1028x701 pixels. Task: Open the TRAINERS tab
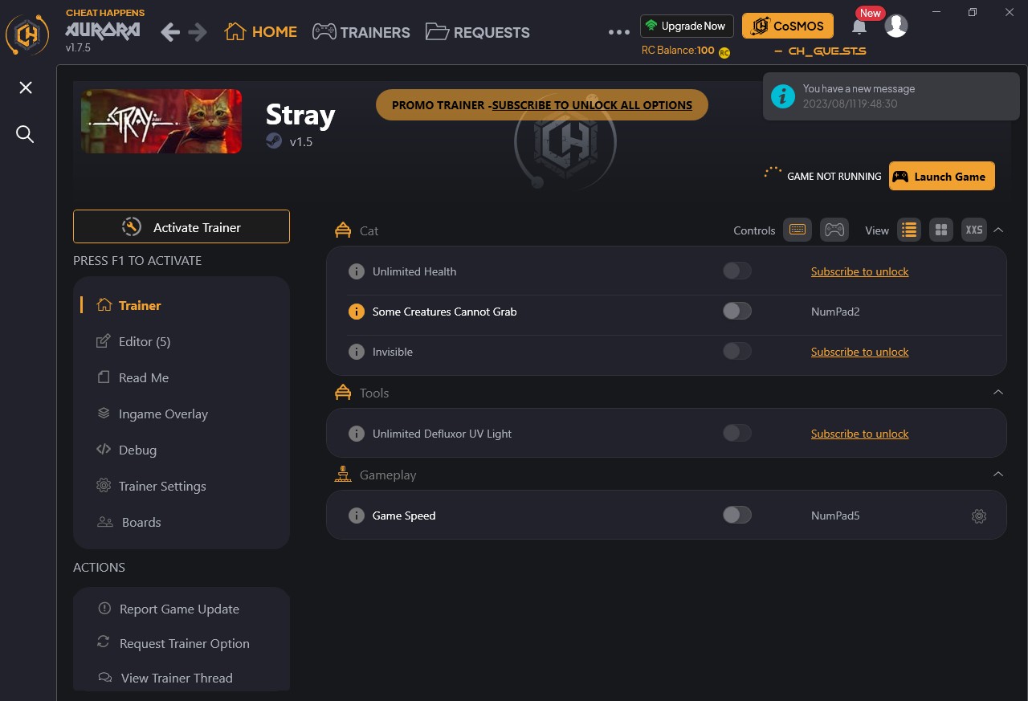pos(361,32)
